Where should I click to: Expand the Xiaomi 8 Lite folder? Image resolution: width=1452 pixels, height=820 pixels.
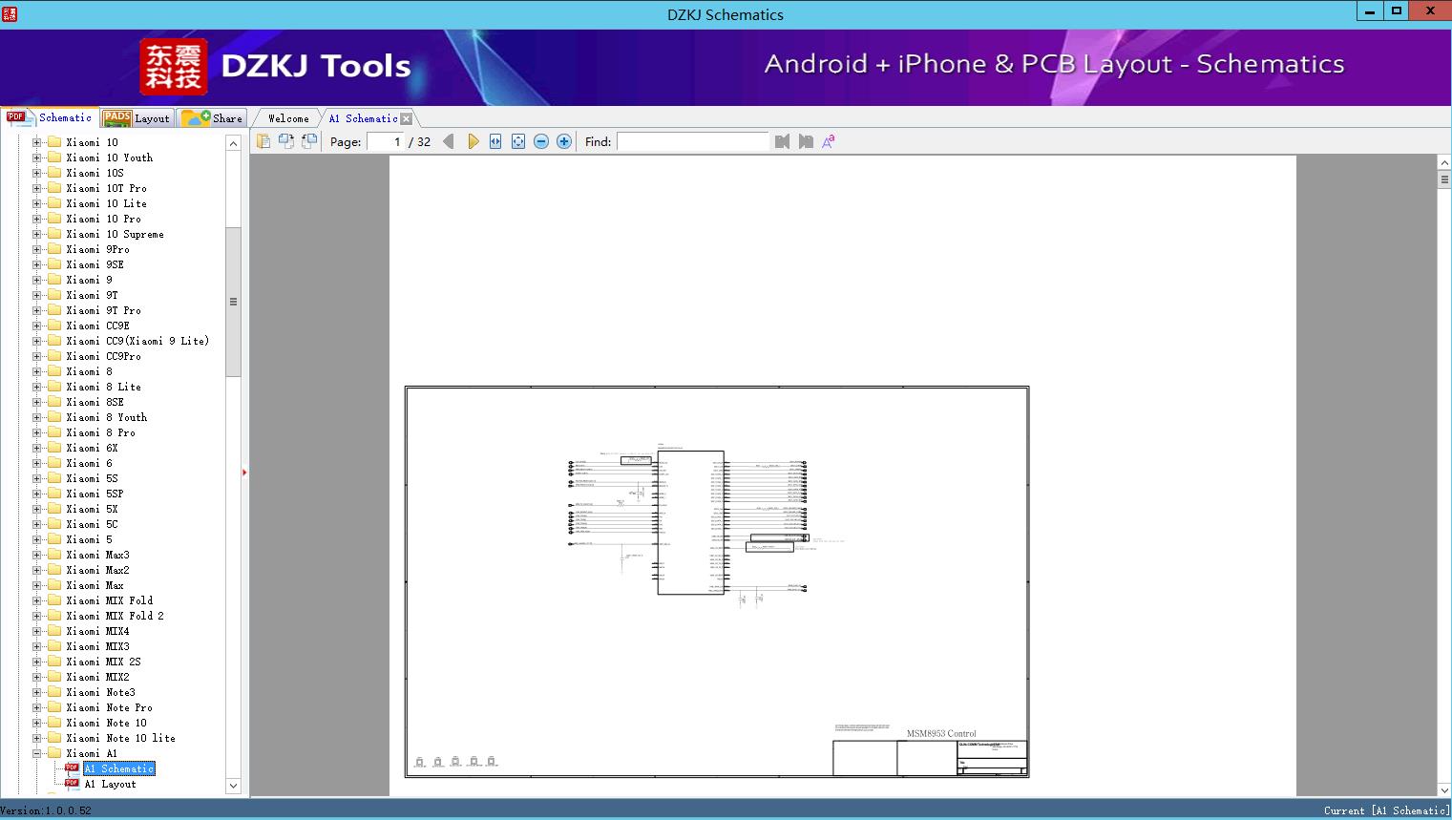[37, 387]
